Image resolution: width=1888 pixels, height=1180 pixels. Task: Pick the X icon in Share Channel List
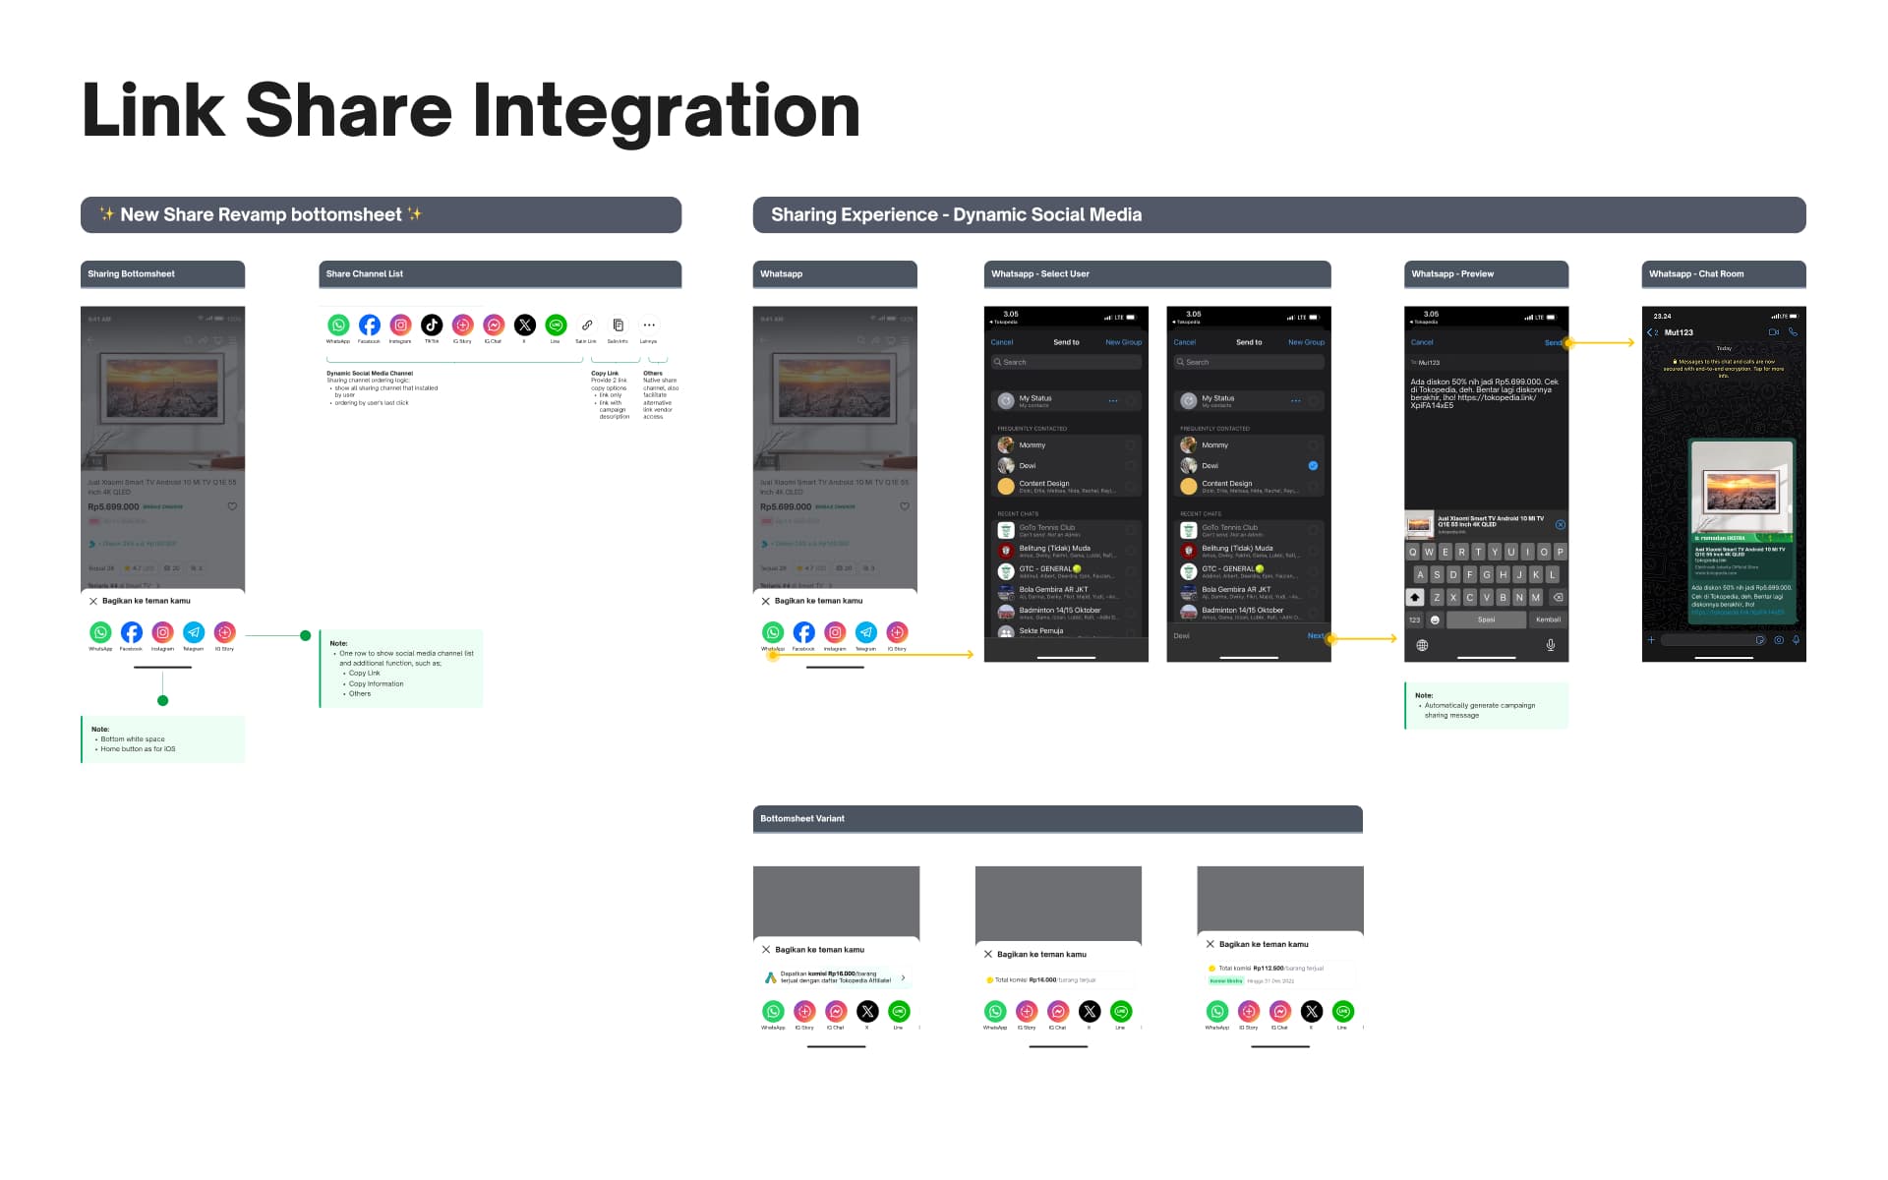524,325
